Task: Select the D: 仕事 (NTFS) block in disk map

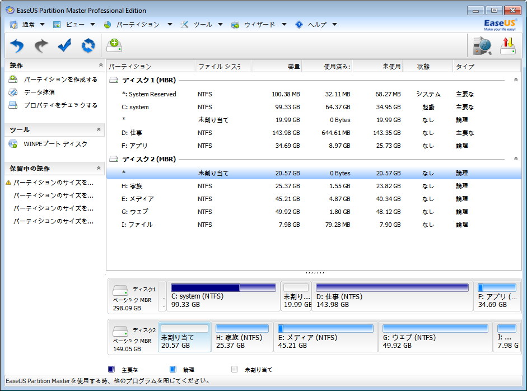Action: [392, 296]
